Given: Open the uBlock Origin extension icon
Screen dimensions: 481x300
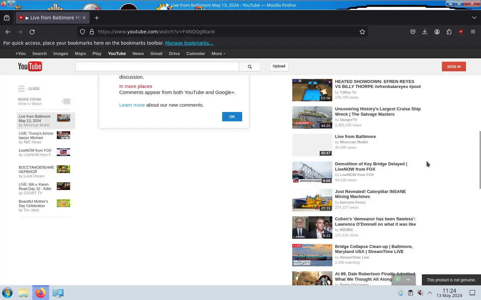Looking at the screenshot, I should 461,32.
